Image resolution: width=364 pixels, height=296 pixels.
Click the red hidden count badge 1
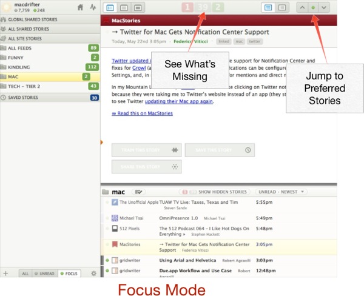pyautogui.click(x=187, y=7)
